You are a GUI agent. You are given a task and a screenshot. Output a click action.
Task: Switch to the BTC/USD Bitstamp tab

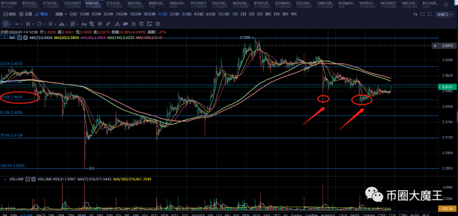(x=9, y=4)
